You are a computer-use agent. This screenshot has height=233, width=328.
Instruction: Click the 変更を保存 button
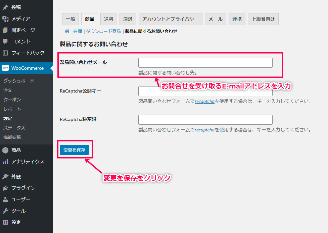(74, 150)
